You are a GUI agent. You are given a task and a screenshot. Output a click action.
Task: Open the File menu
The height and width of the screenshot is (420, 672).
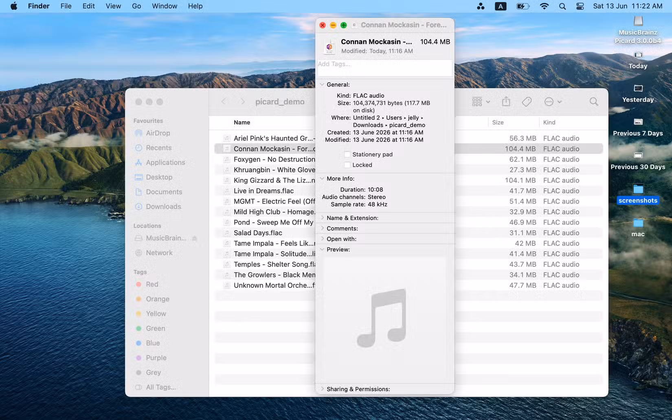[66, 6]
